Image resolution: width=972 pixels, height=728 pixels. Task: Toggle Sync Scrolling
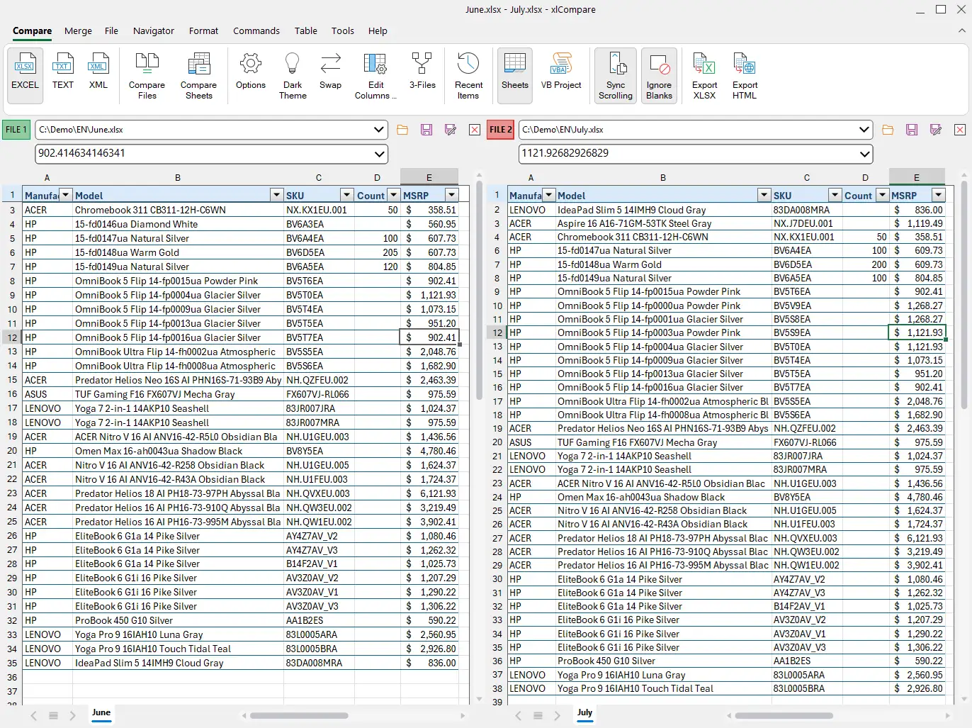(616, 76)
